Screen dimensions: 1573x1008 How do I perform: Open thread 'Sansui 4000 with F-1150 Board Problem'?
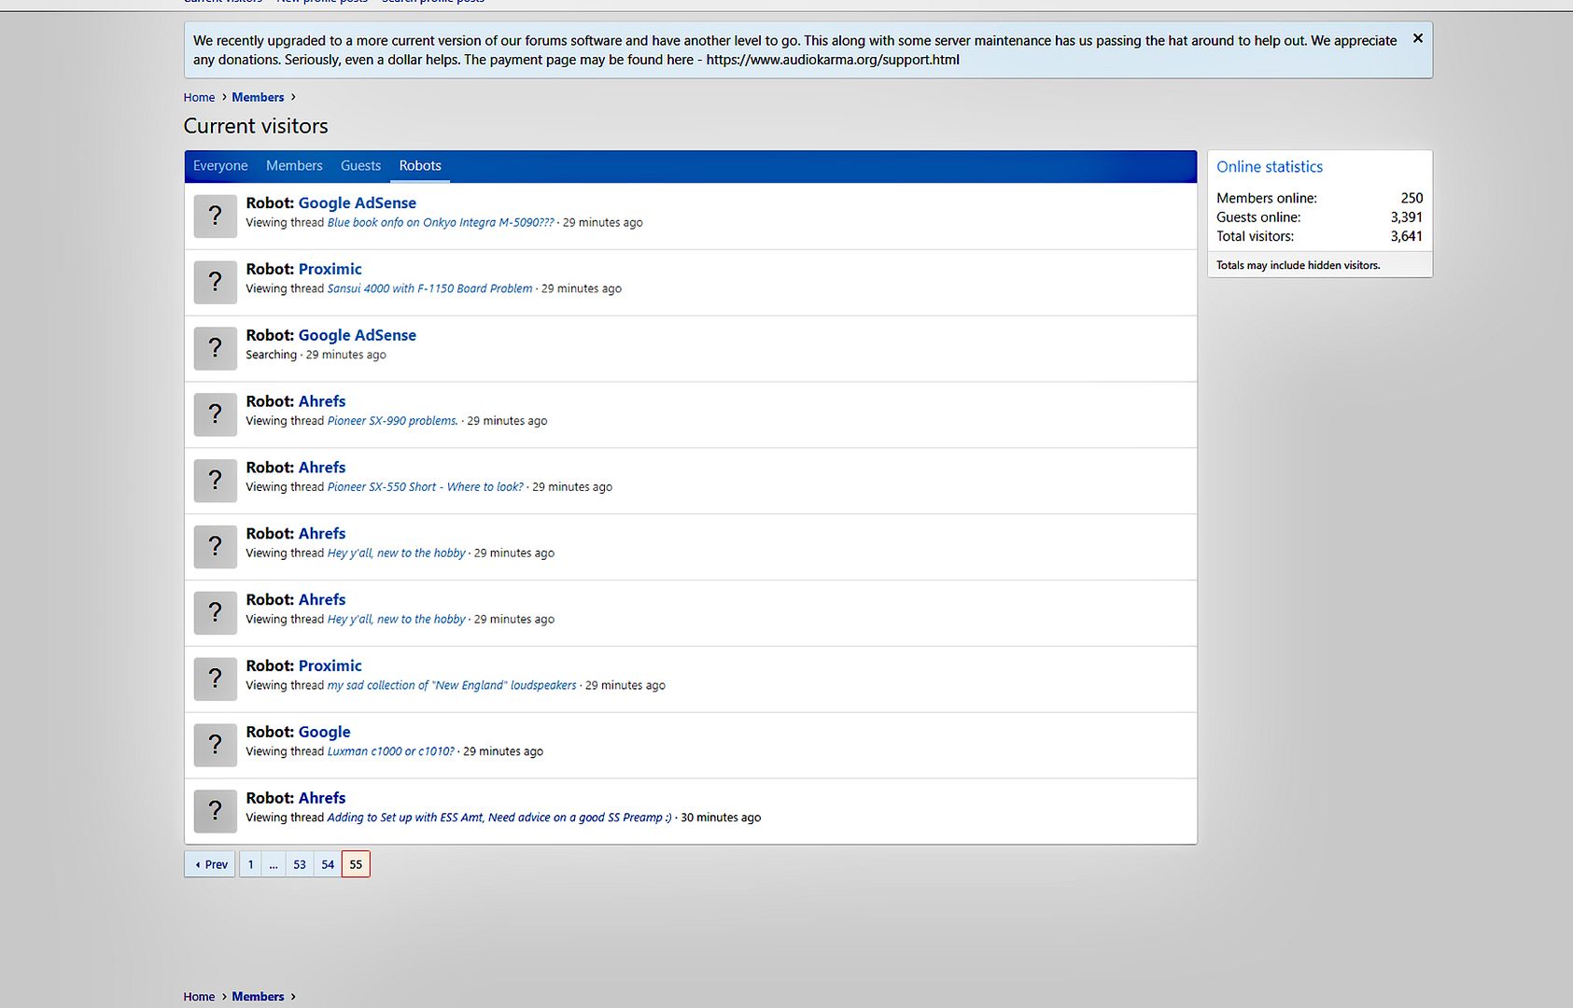429,288
